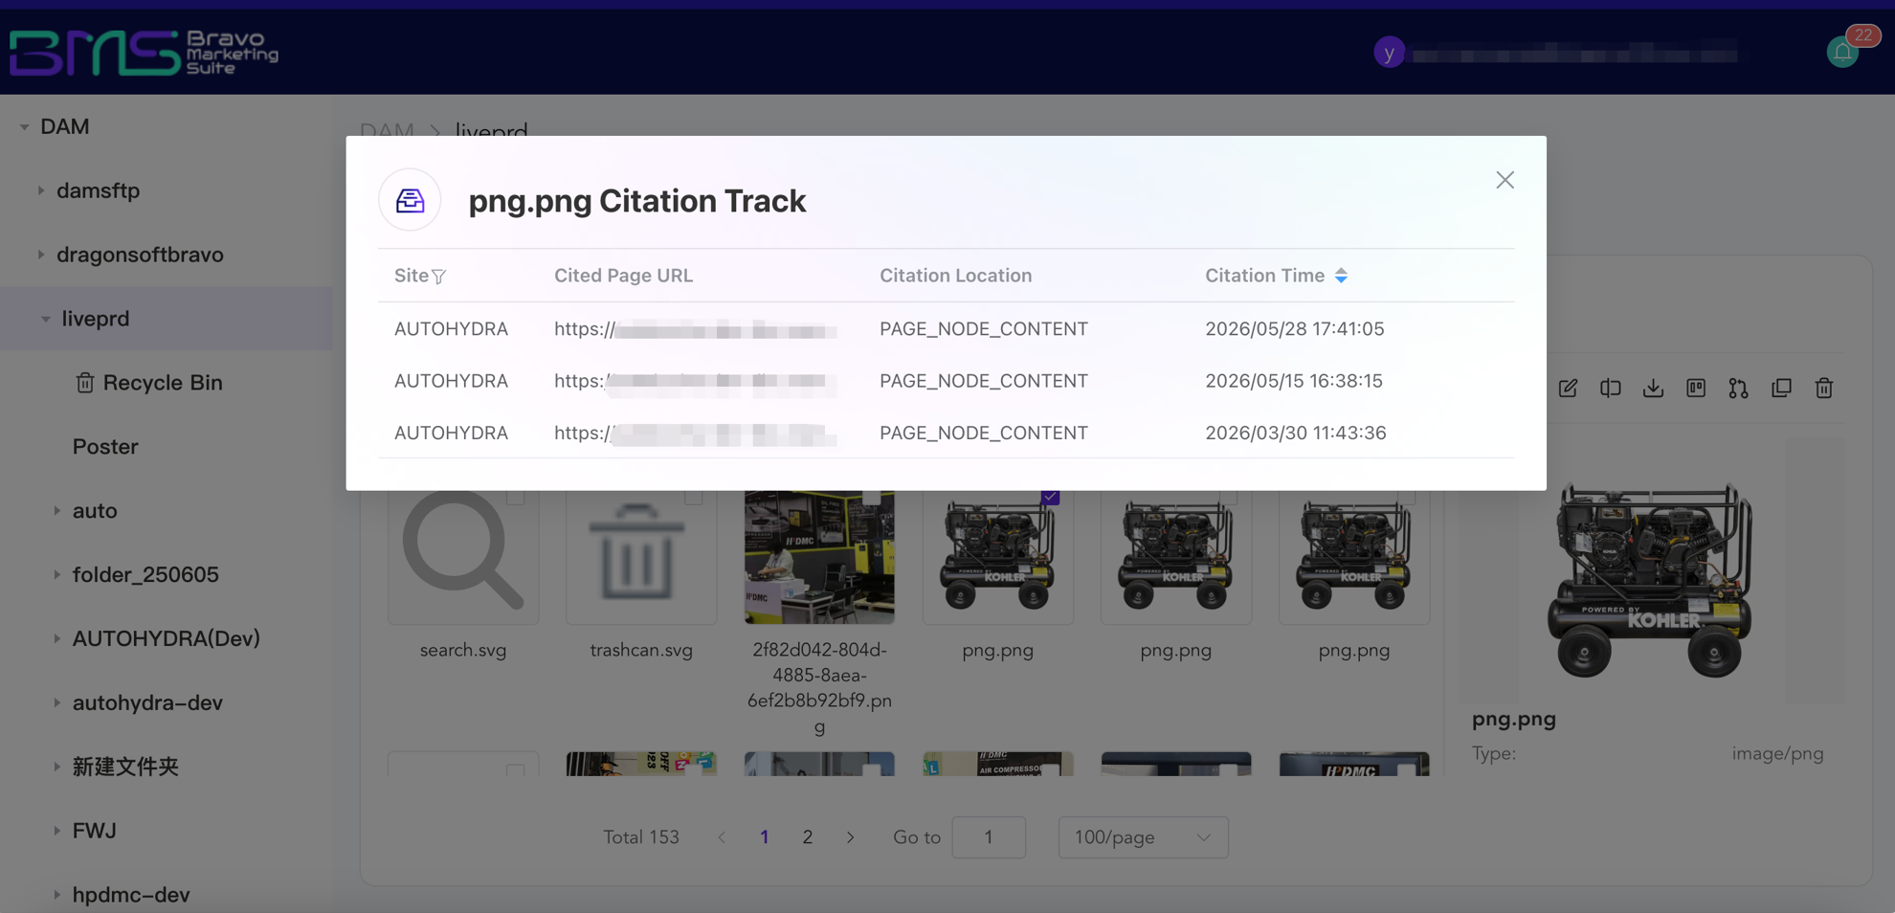Image resolution: width=1895 pixels, height=913 pixels.
Task: Sort by Citation Time
Action: click(x=1341, y=276)
